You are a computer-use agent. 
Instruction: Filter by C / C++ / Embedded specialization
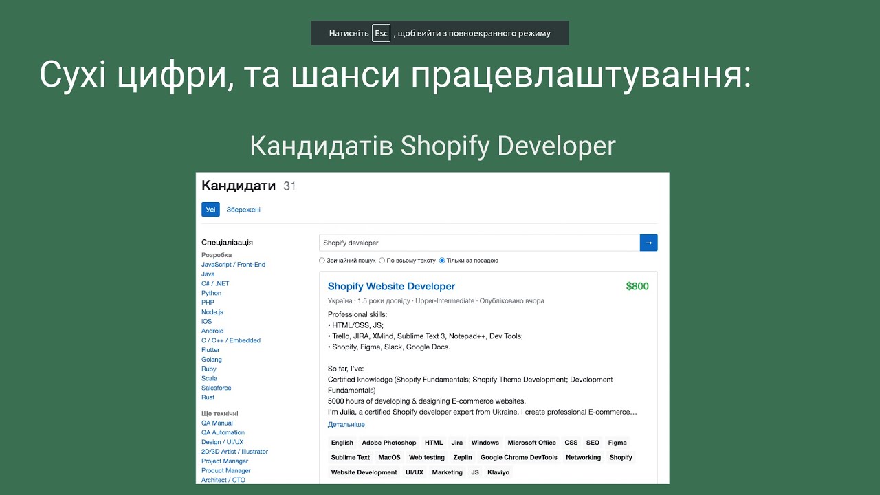point(231,340)
